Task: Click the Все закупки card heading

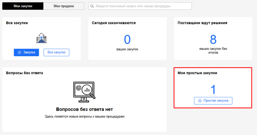Action: (x=17, y=23)
